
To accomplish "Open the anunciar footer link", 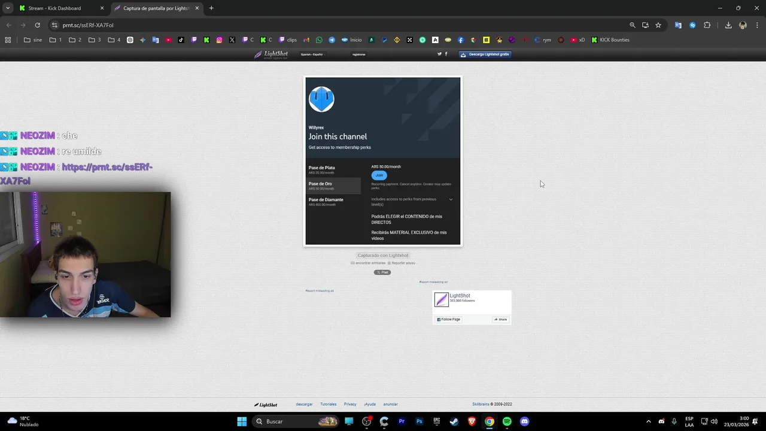I will pos(390,404).
